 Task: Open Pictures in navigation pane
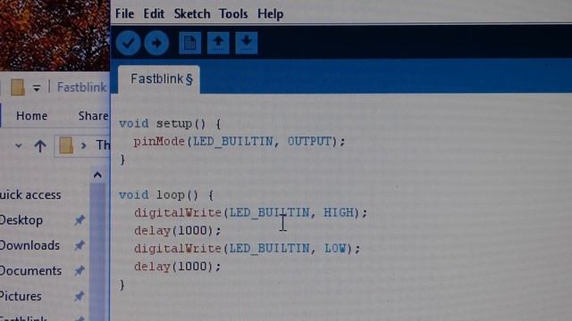(x=21, y=296)
